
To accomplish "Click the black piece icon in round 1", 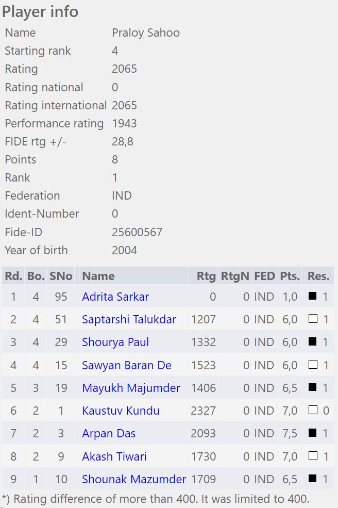I will (x=313, y=297).
